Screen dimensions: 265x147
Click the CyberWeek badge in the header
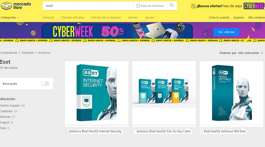(x=254, y=6)
